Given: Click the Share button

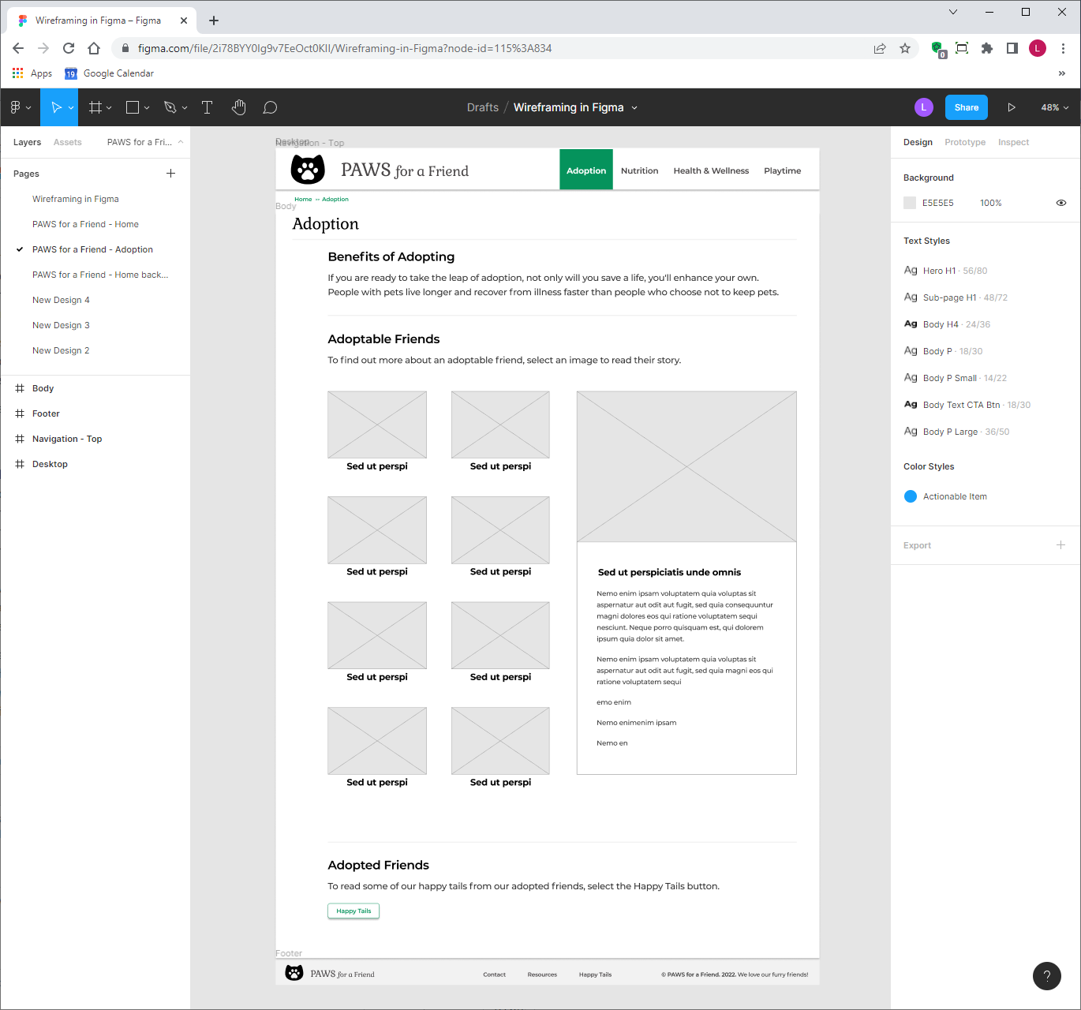Looking at the screenshot, I should click(966, 107).
